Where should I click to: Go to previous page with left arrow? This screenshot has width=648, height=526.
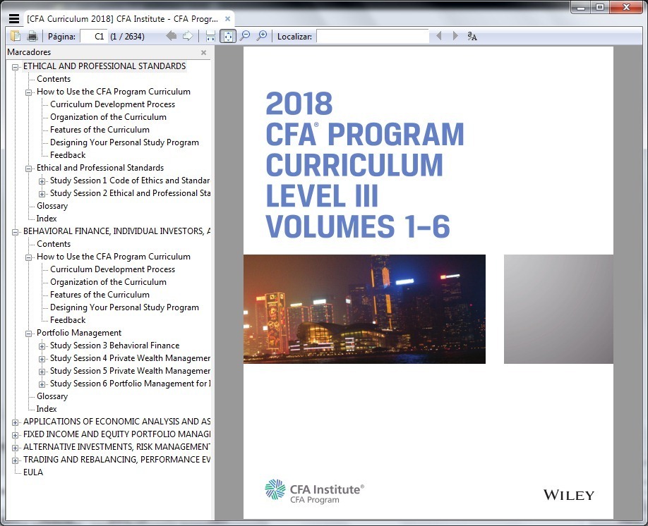coord(171,36)
